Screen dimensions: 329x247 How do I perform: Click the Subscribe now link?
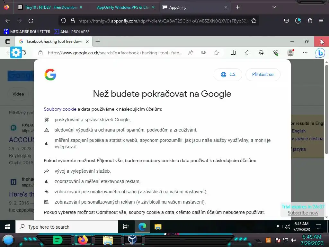click(303, 213)
